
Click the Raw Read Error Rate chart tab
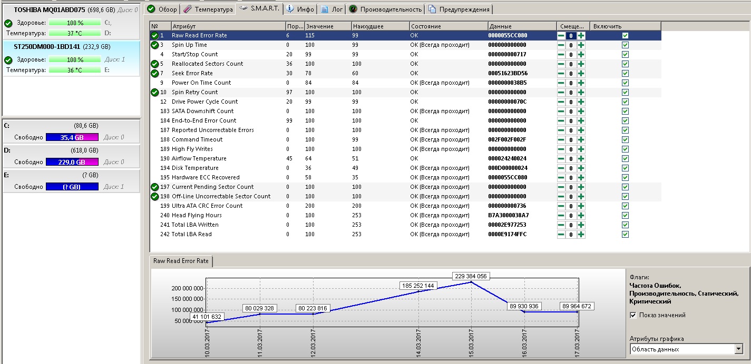point(181,261)
